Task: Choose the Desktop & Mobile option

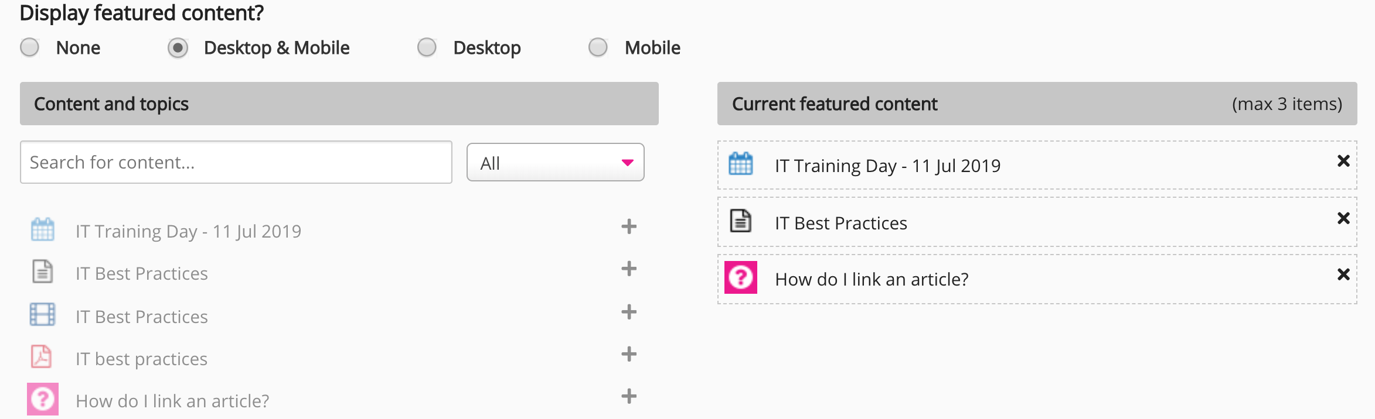Action: 178,47
